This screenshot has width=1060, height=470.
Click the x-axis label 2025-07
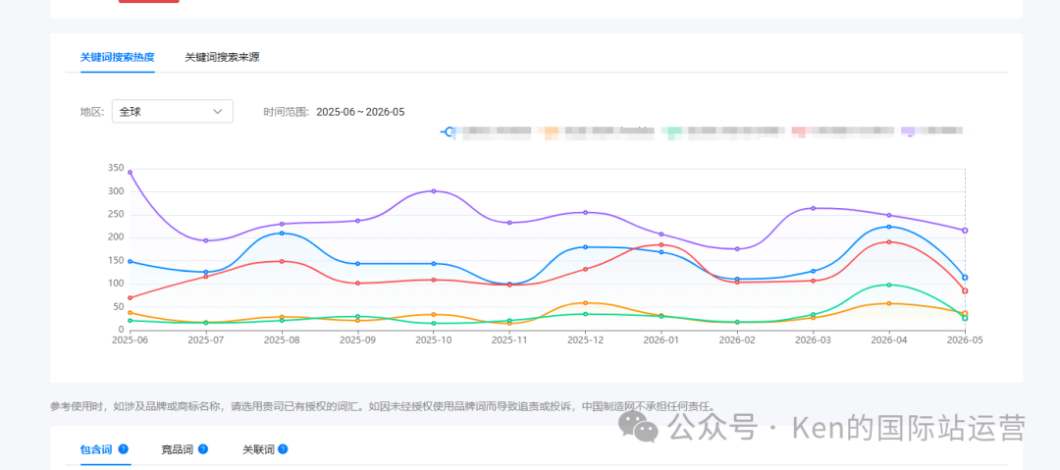[206, 340]
